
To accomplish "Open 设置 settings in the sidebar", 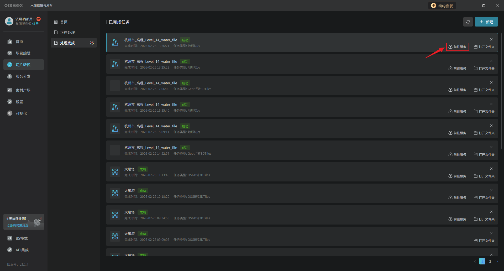I will coord(19,102).
